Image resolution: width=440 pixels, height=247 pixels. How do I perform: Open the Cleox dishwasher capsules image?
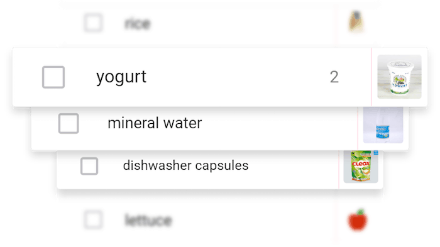click(361, 167)
